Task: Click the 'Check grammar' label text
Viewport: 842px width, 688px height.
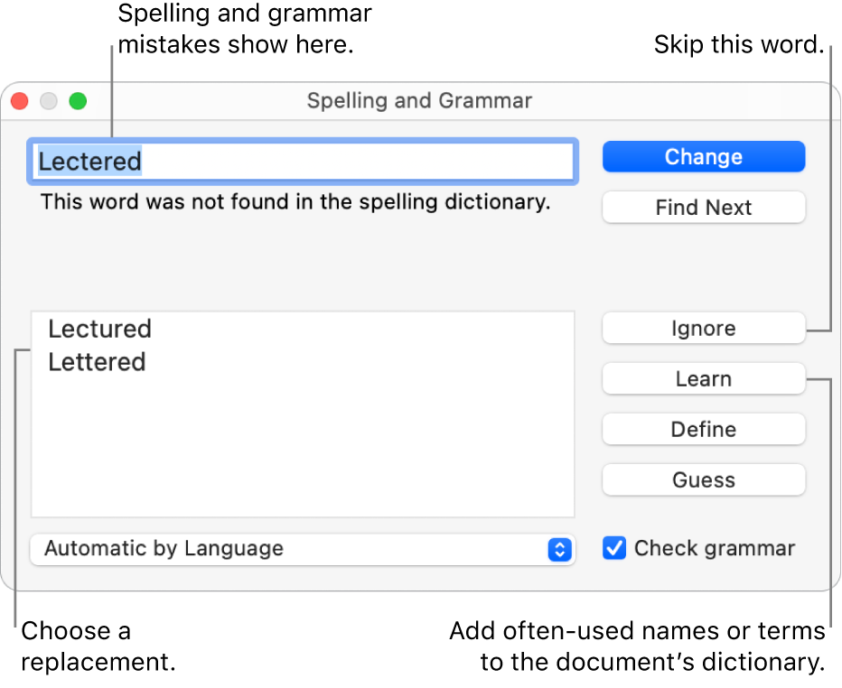Action: (x=714, y=548)
